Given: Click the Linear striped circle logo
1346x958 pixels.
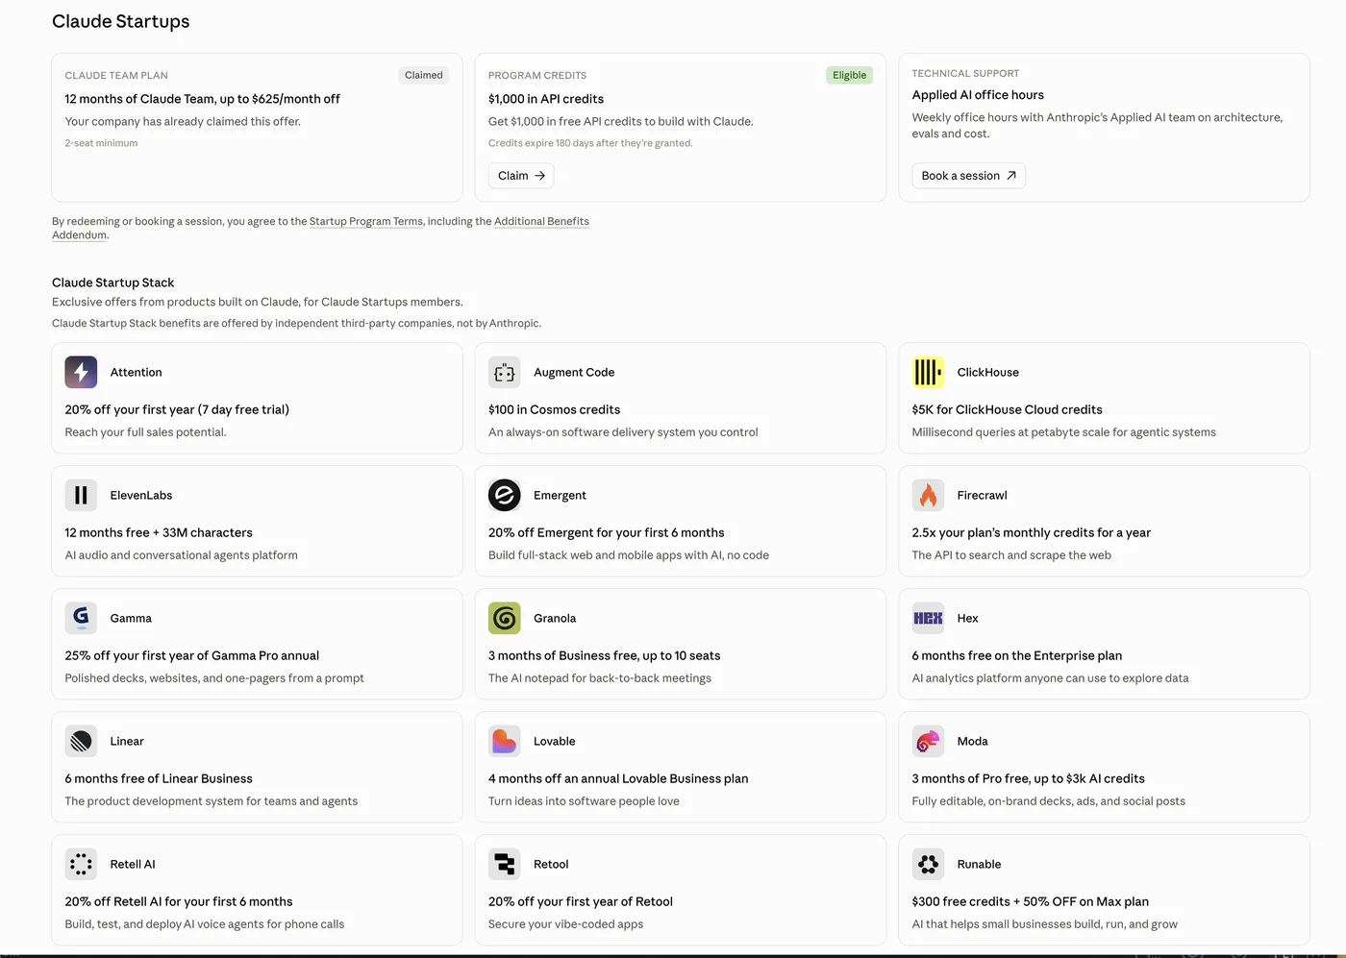Looking at the screenshot, I should click(x=81, y=741).
